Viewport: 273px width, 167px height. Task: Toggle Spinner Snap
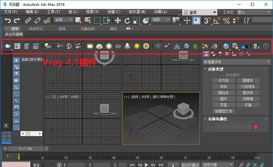pos(236,21)
